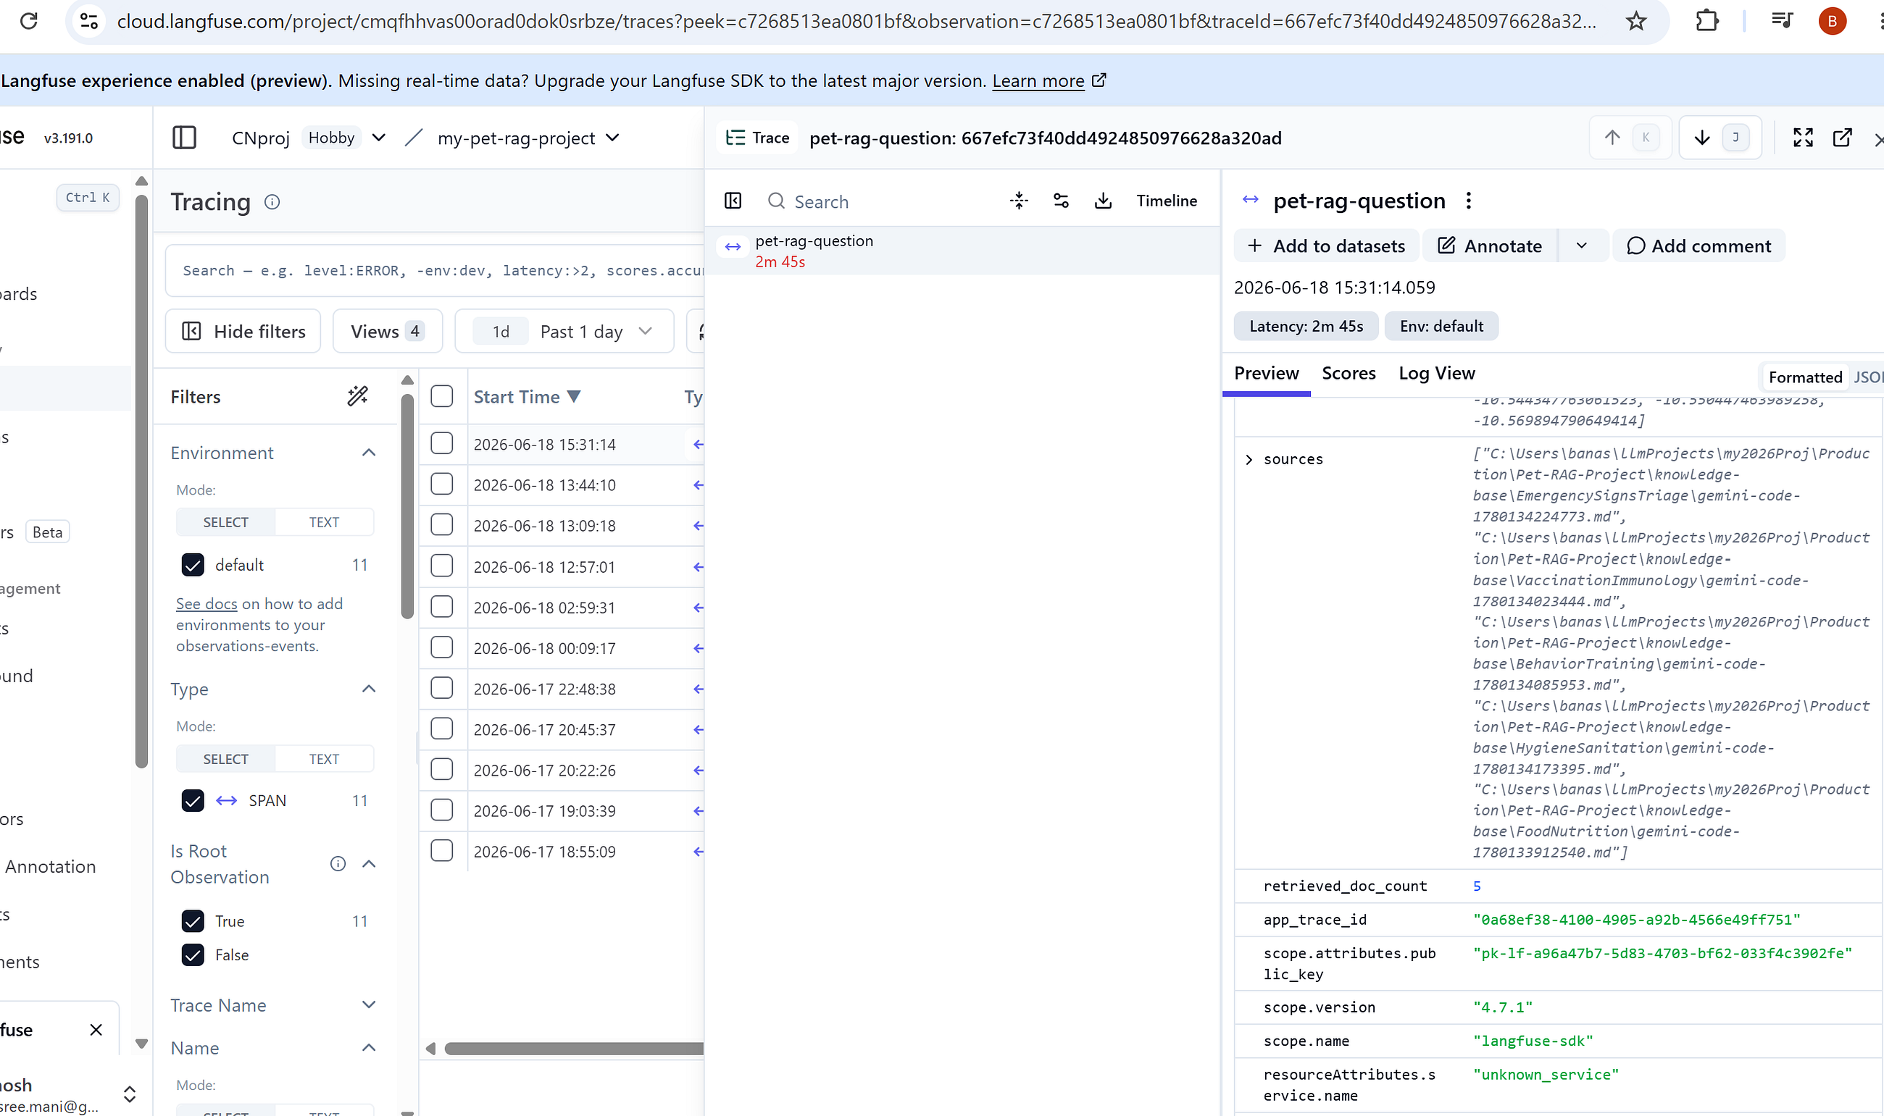Open the Past 1 day time range dropdown
1884x1116 pixels.
pyautogui.click(x=564, y=331)
